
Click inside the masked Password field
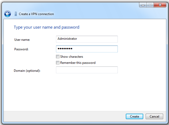(x=87, y=49)
